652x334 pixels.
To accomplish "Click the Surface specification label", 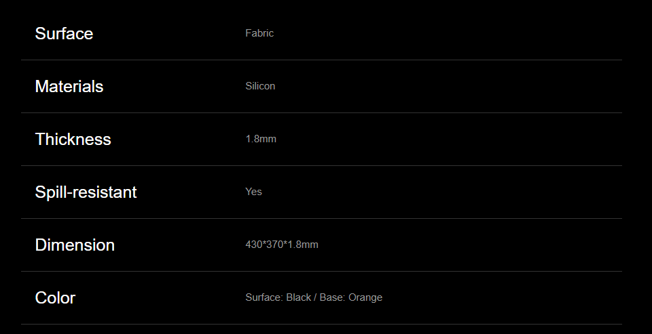I will pos(64,34).
